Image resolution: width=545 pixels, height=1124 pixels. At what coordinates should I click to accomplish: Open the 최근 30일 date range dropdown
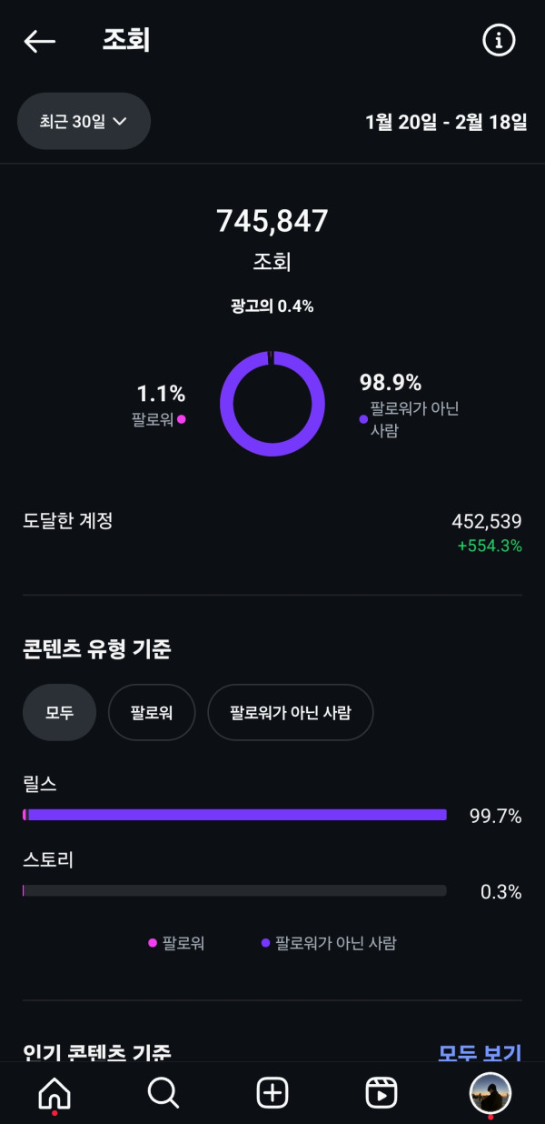tap(84, 121)
